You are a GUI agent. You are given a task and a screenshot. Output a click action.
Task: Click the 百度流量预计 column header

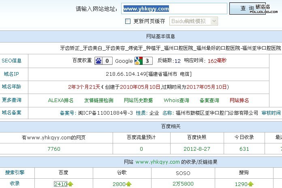[141, 137]
